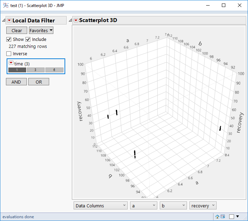The height and width of the screenshot is (221, 248).
Task: Click the Clear button
Action: pos(16,31)
